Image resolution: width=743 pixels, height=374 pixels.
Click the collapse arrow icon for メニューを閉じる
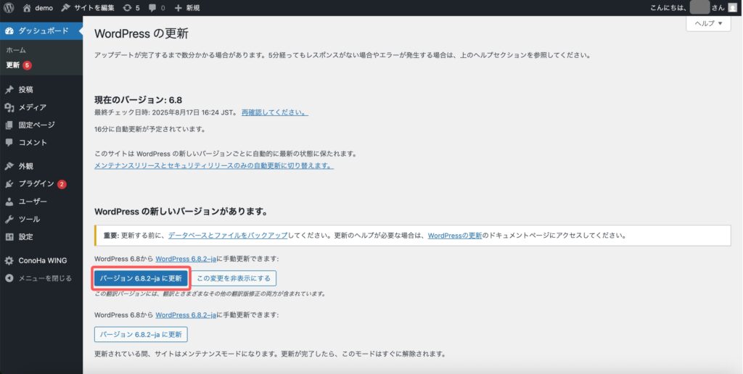(x=9, y=278)
